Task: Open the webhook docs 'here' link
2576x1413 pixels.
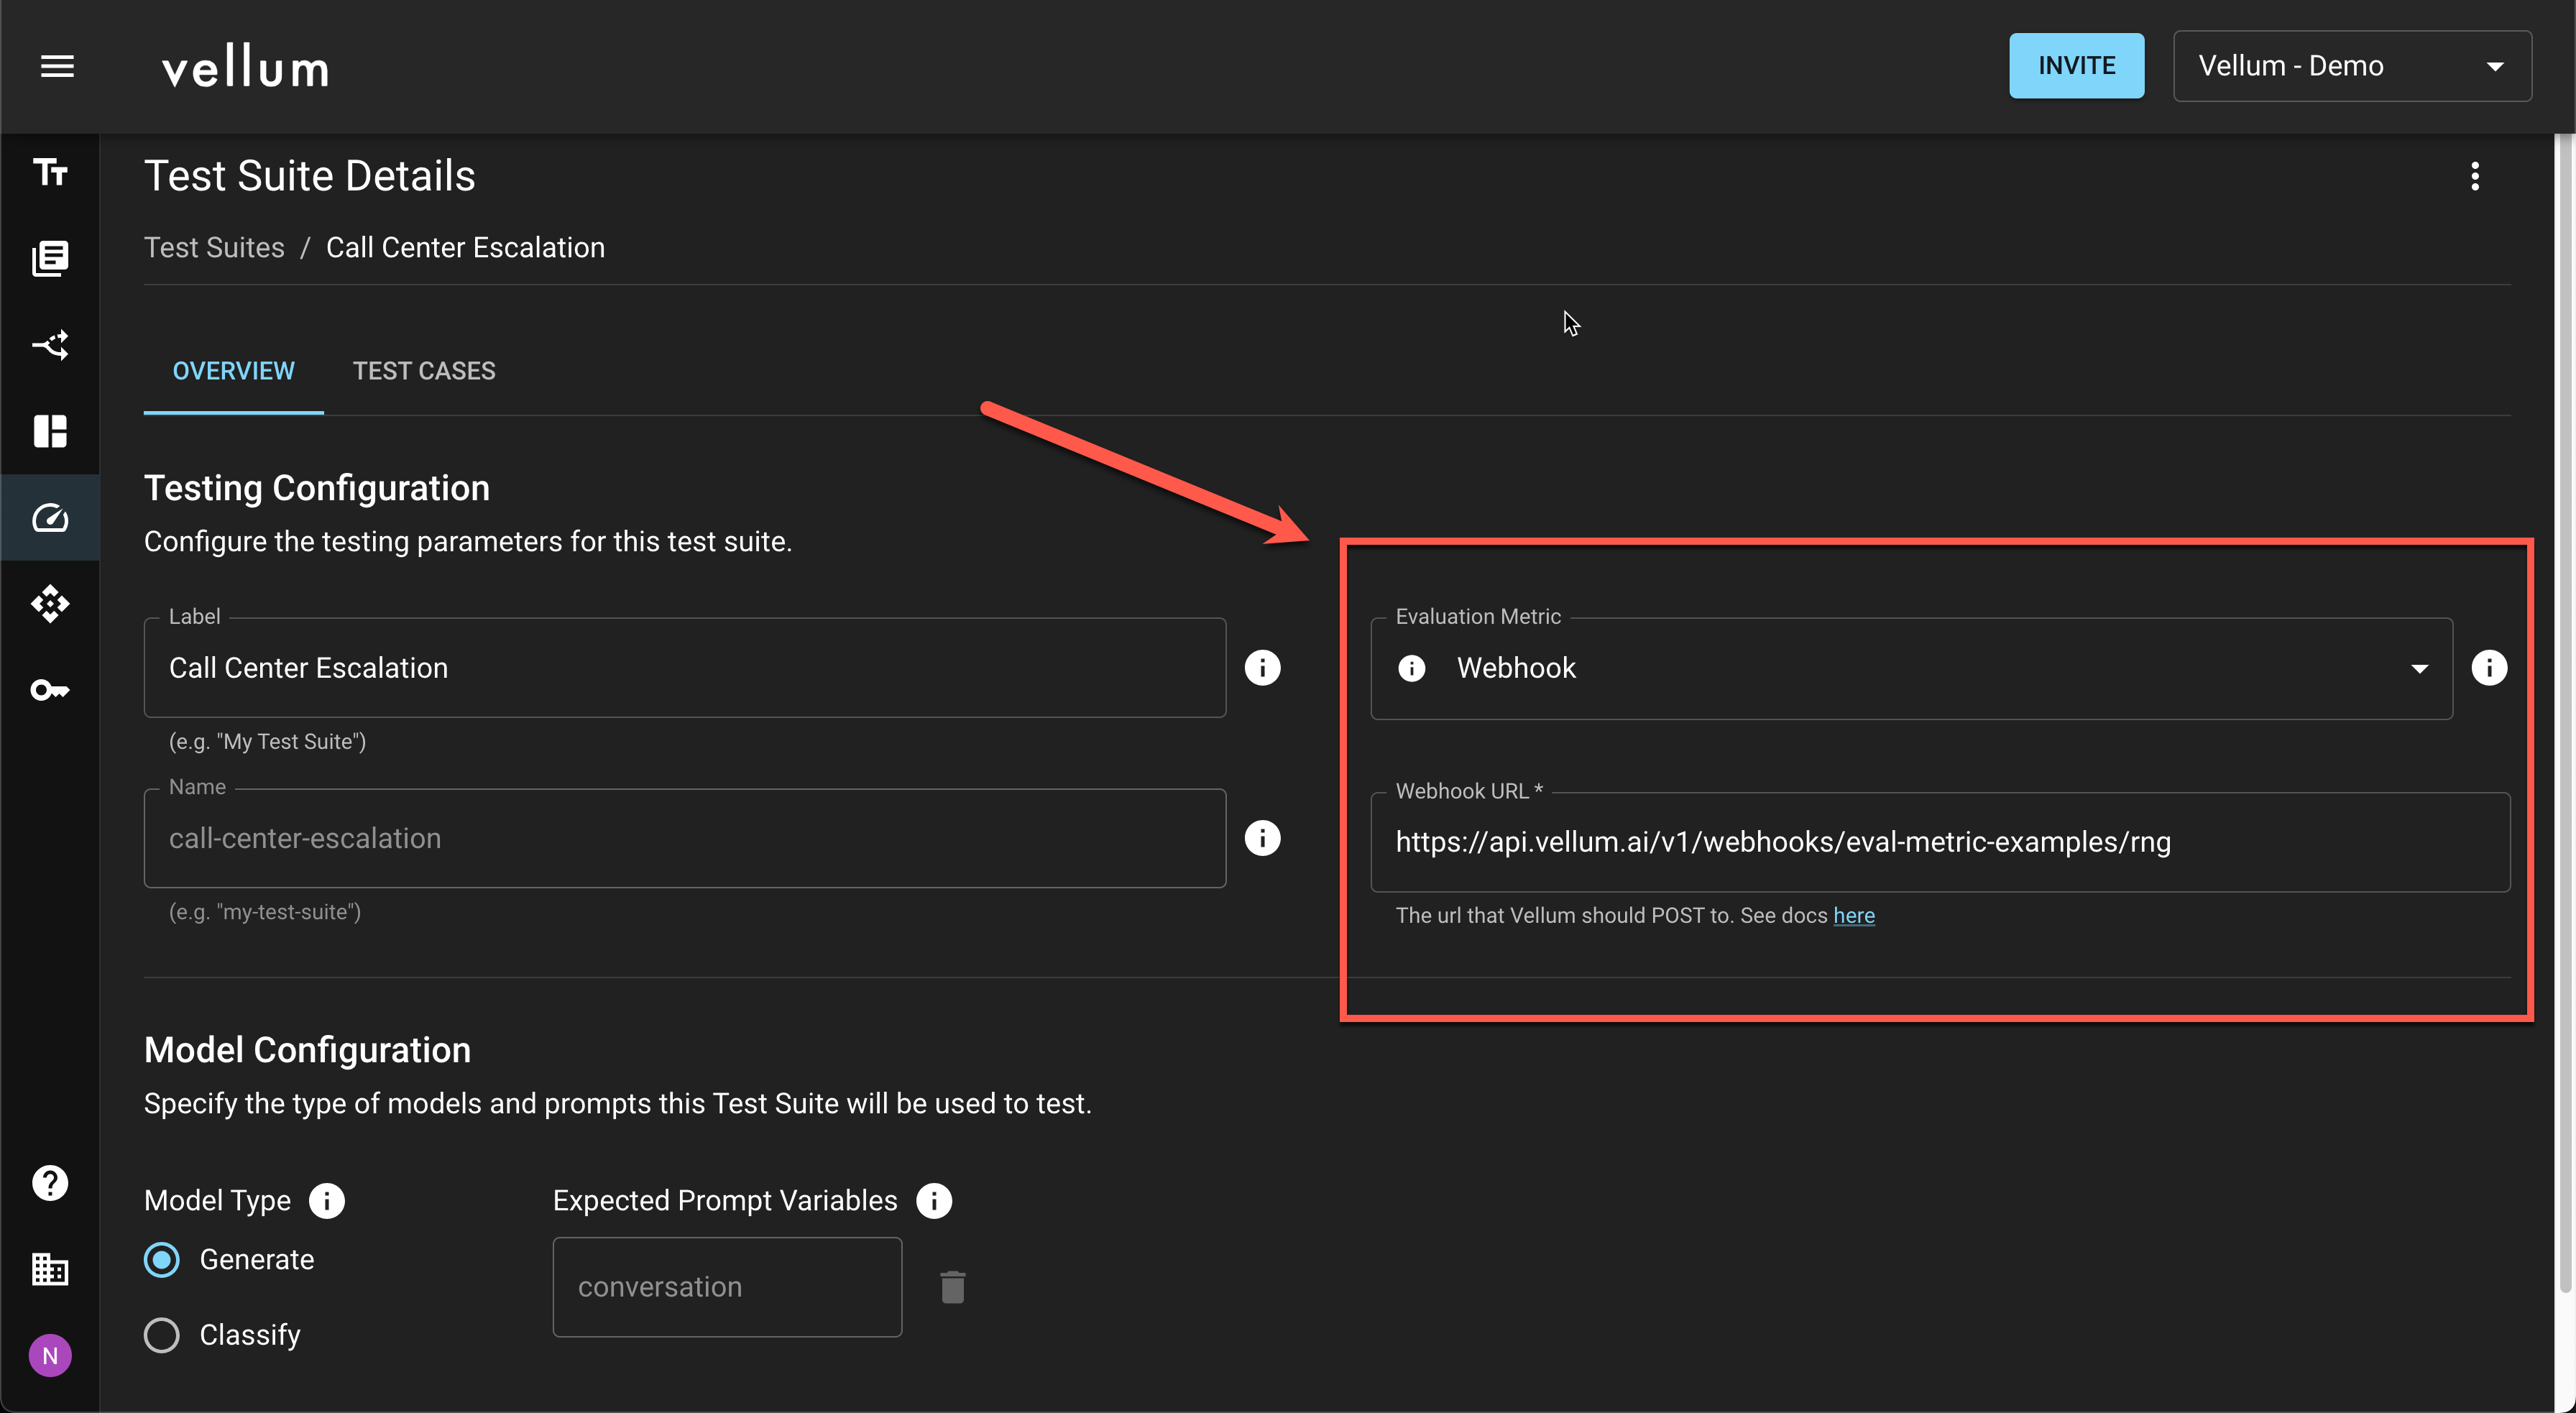Action: (1853, 915)
